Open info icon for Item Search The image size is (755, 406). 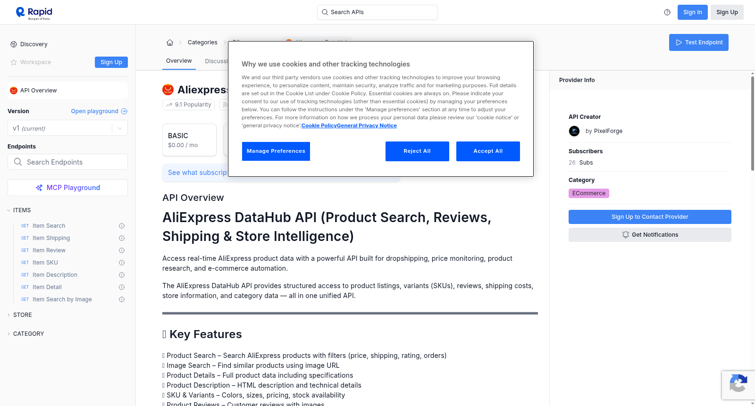122,226
